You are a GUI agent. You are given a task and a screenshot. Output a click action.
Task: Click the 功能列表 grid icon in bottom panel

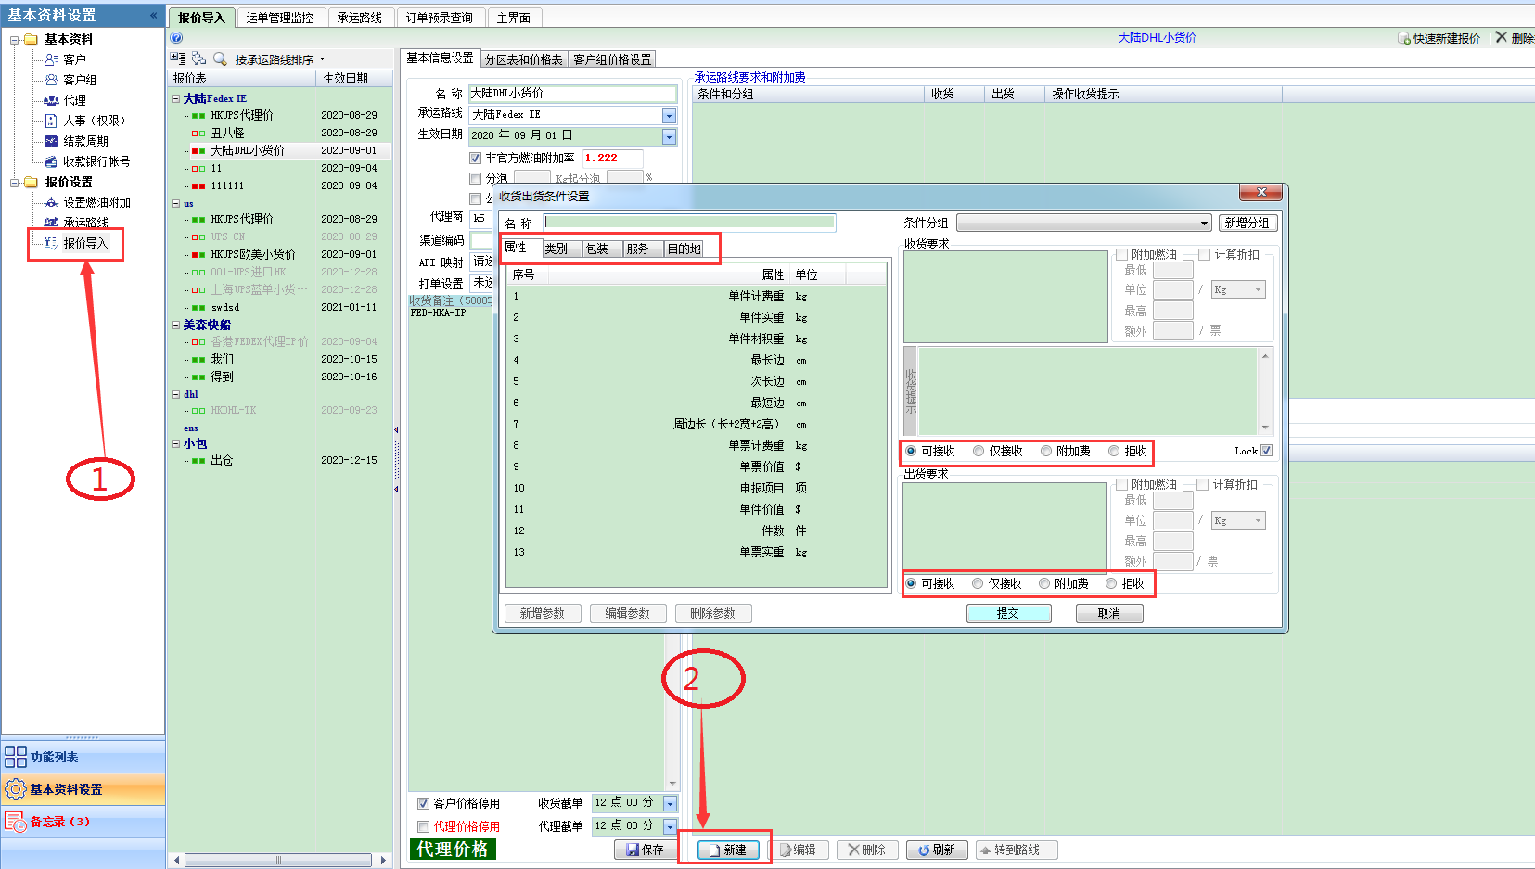coord(16,757)
